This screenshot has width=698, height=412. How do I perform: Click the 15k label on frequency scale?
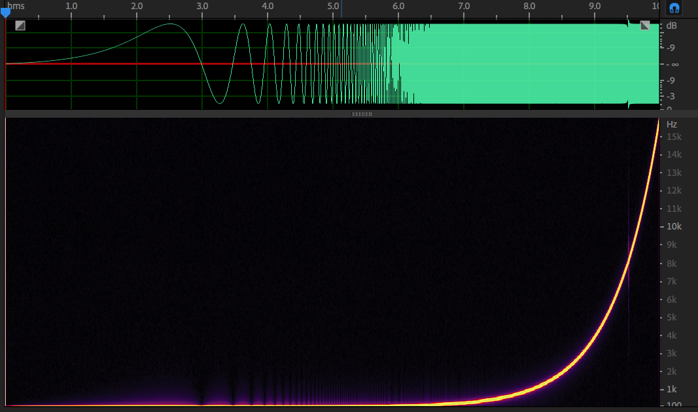[x=674, y=137]
